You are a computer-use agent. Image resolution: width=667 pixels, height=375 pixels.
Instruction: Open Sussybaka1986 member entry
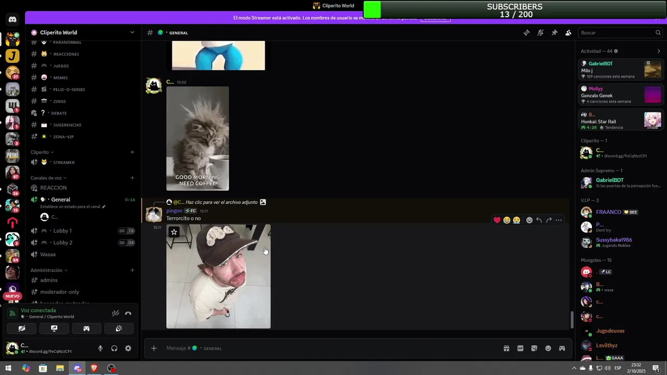[x=621, y=242]
